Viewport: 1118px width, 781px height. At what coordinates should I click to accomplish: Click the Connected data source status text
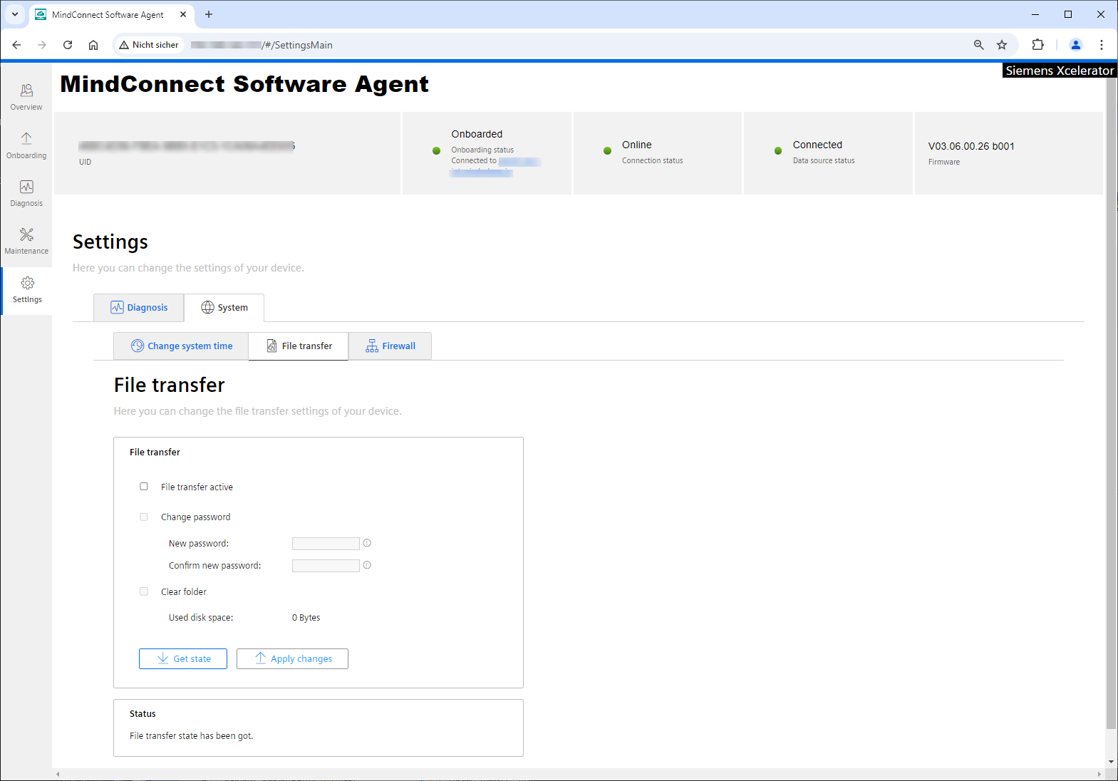pyautogui.click(x=817, y=145)
